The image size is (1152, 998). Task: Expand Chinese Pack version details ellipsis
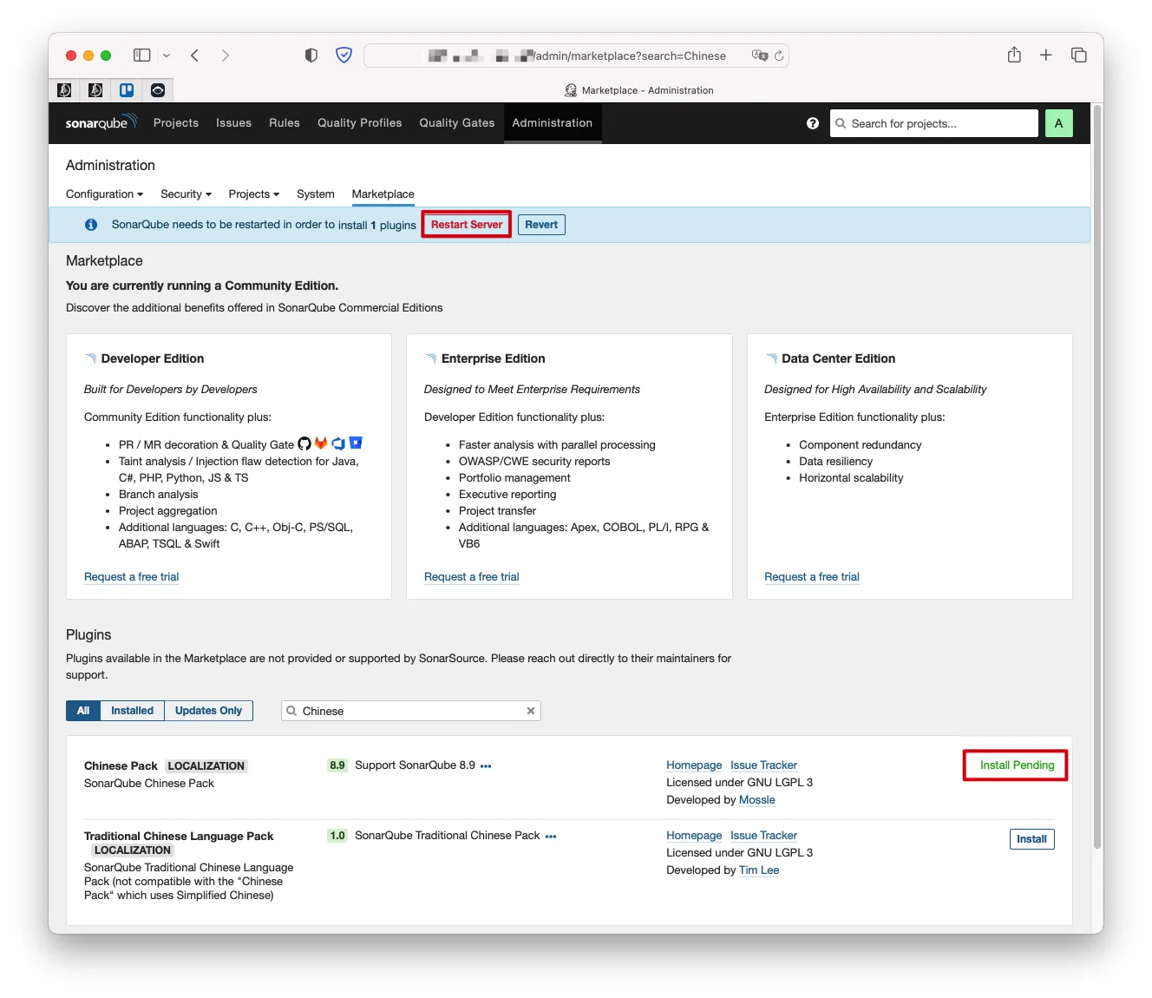486,766
